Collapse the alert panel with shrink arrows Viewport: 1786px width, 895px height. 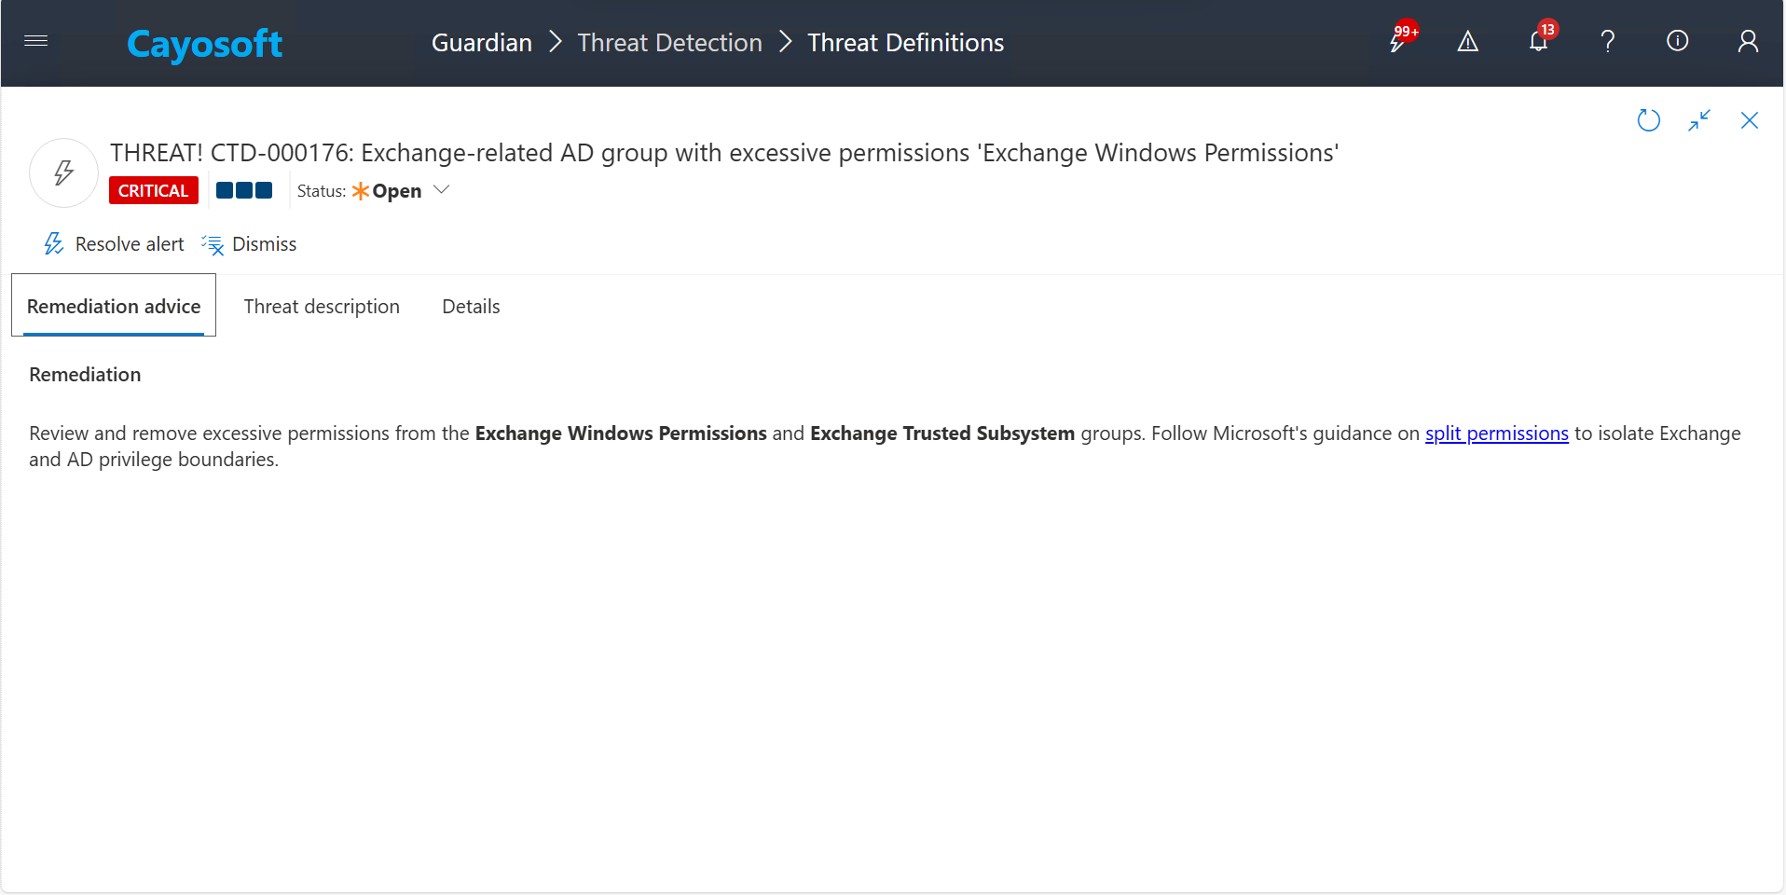coord(1698,120)
